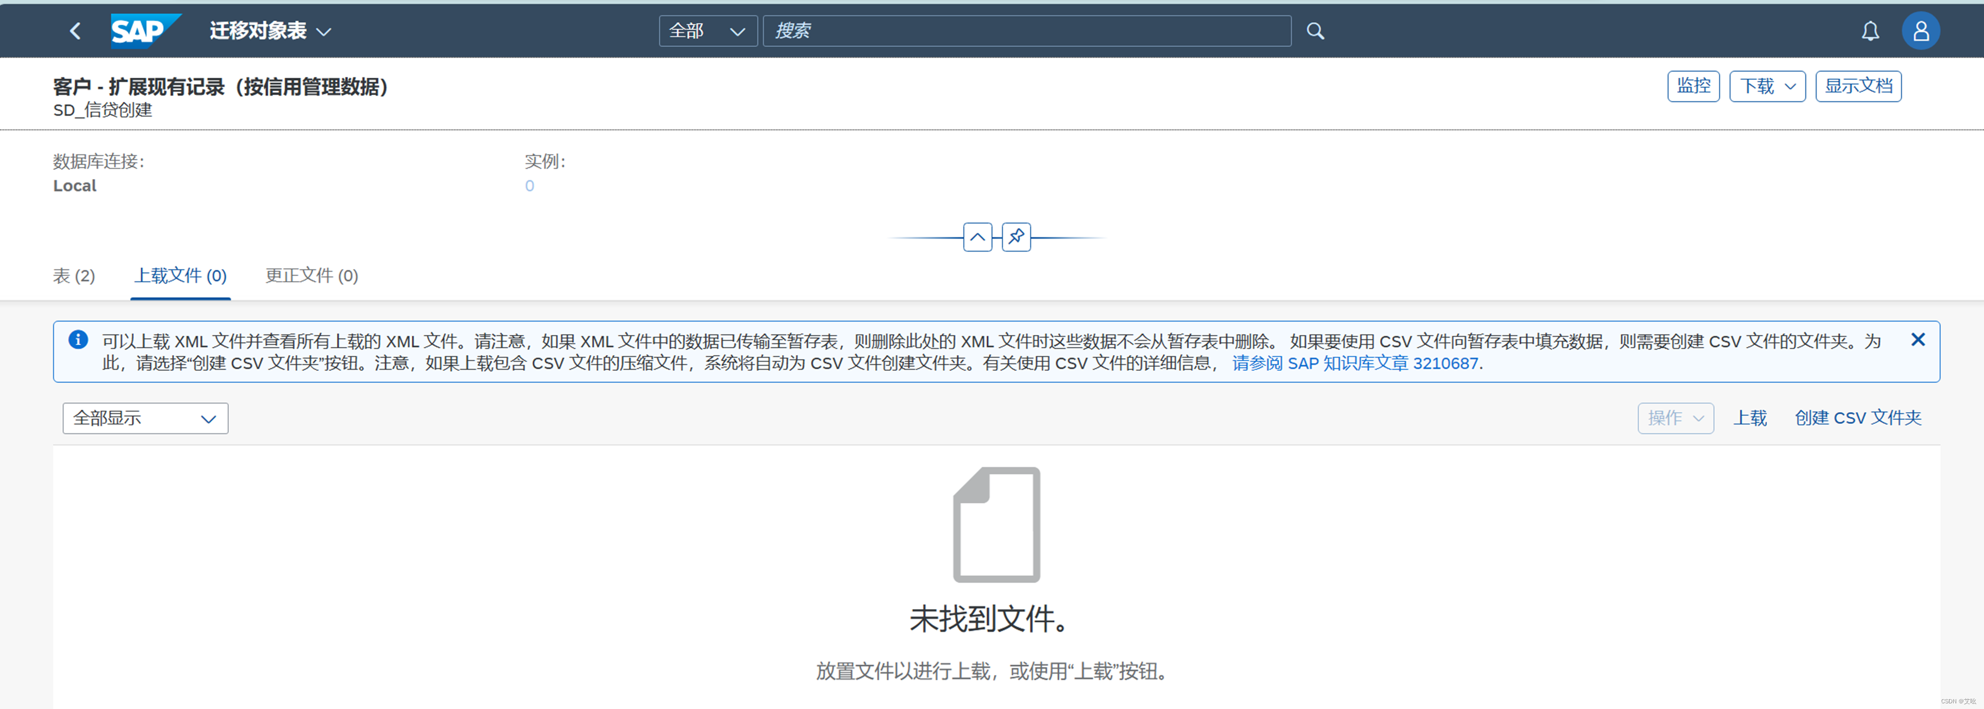This screenshot has width=1984, height=709.
Task: Focus the 搜索 input field
Action: [x=1027, y=31]
